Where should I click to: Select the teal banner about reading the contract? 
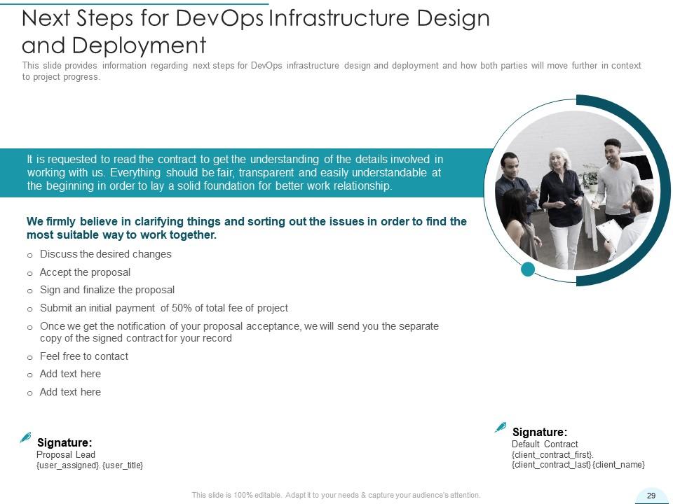(235, 172)
